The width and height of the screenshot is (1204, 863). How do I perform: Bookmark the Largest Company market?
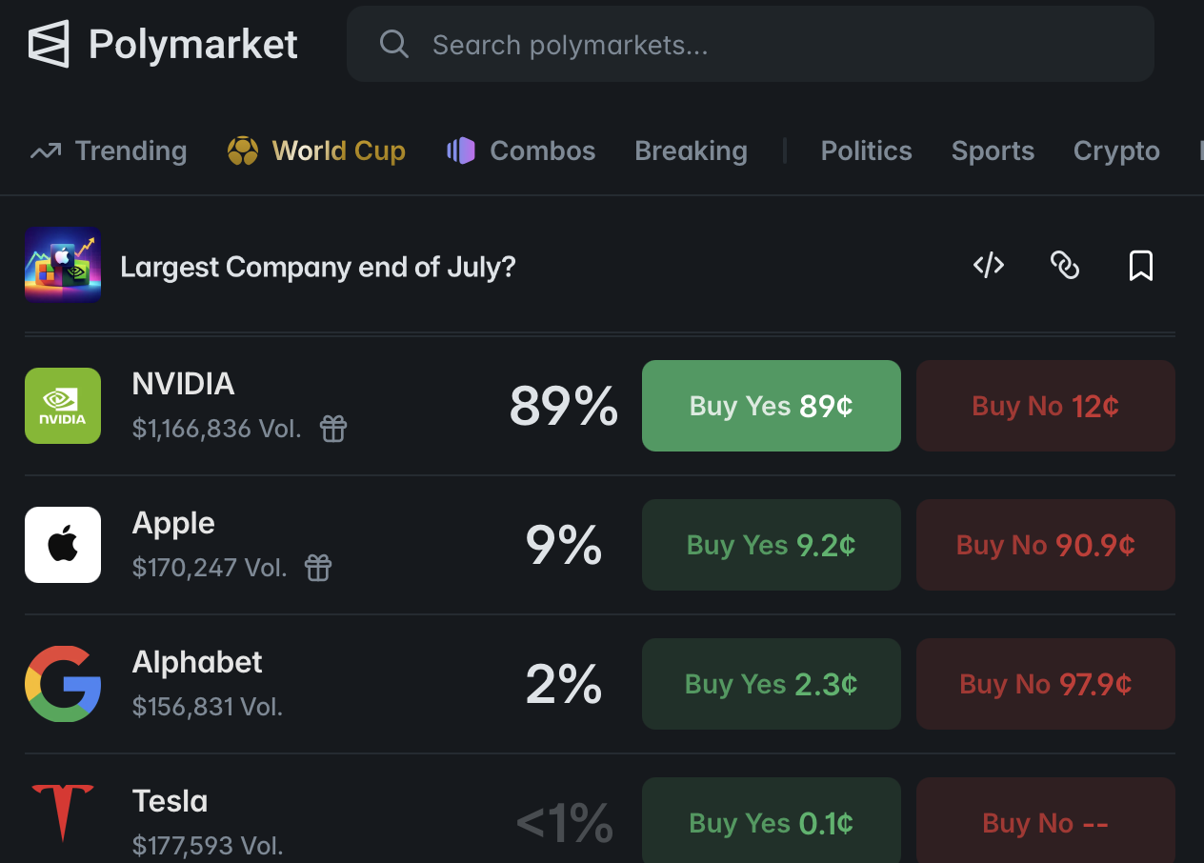coord(1141,266)
